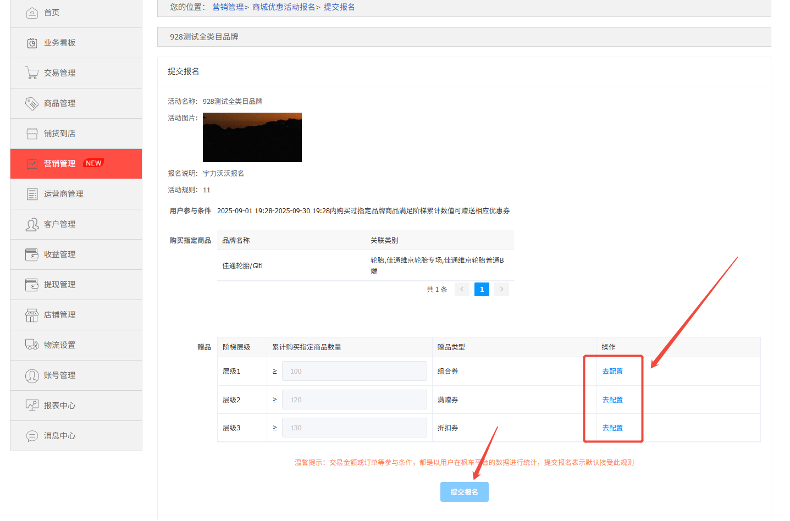Click the 商品管理 price tag icon

(x=32, y=103)
